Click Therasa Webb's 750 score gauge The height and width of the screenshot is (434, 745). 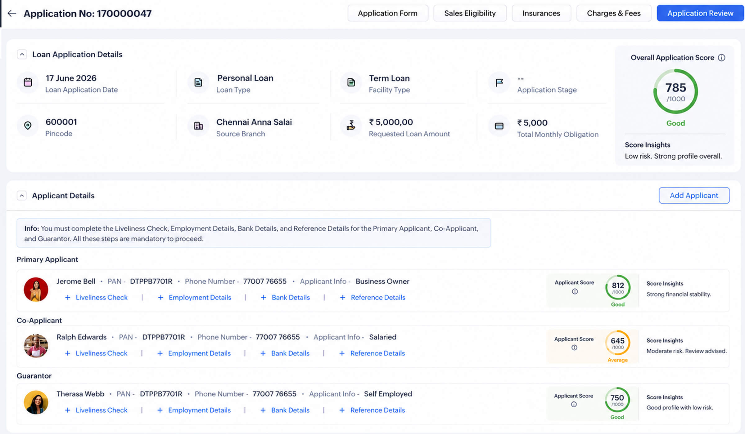(617, 400)
